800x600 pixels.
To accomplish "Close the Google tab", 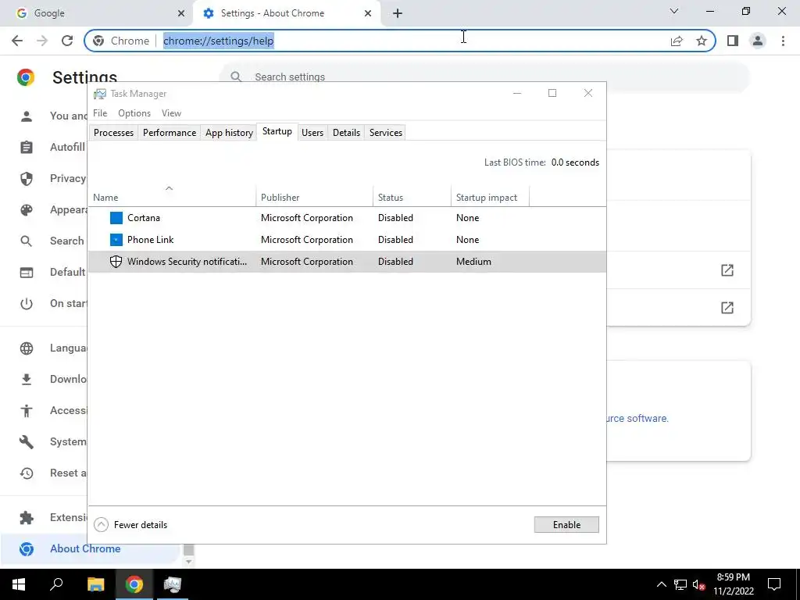I will pyautogui.click(x=181, y=13).
